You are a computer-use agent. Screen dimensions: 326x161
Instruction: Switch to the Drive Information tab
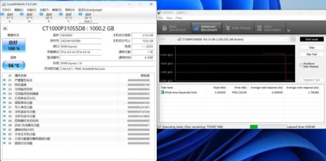[269, 28]
